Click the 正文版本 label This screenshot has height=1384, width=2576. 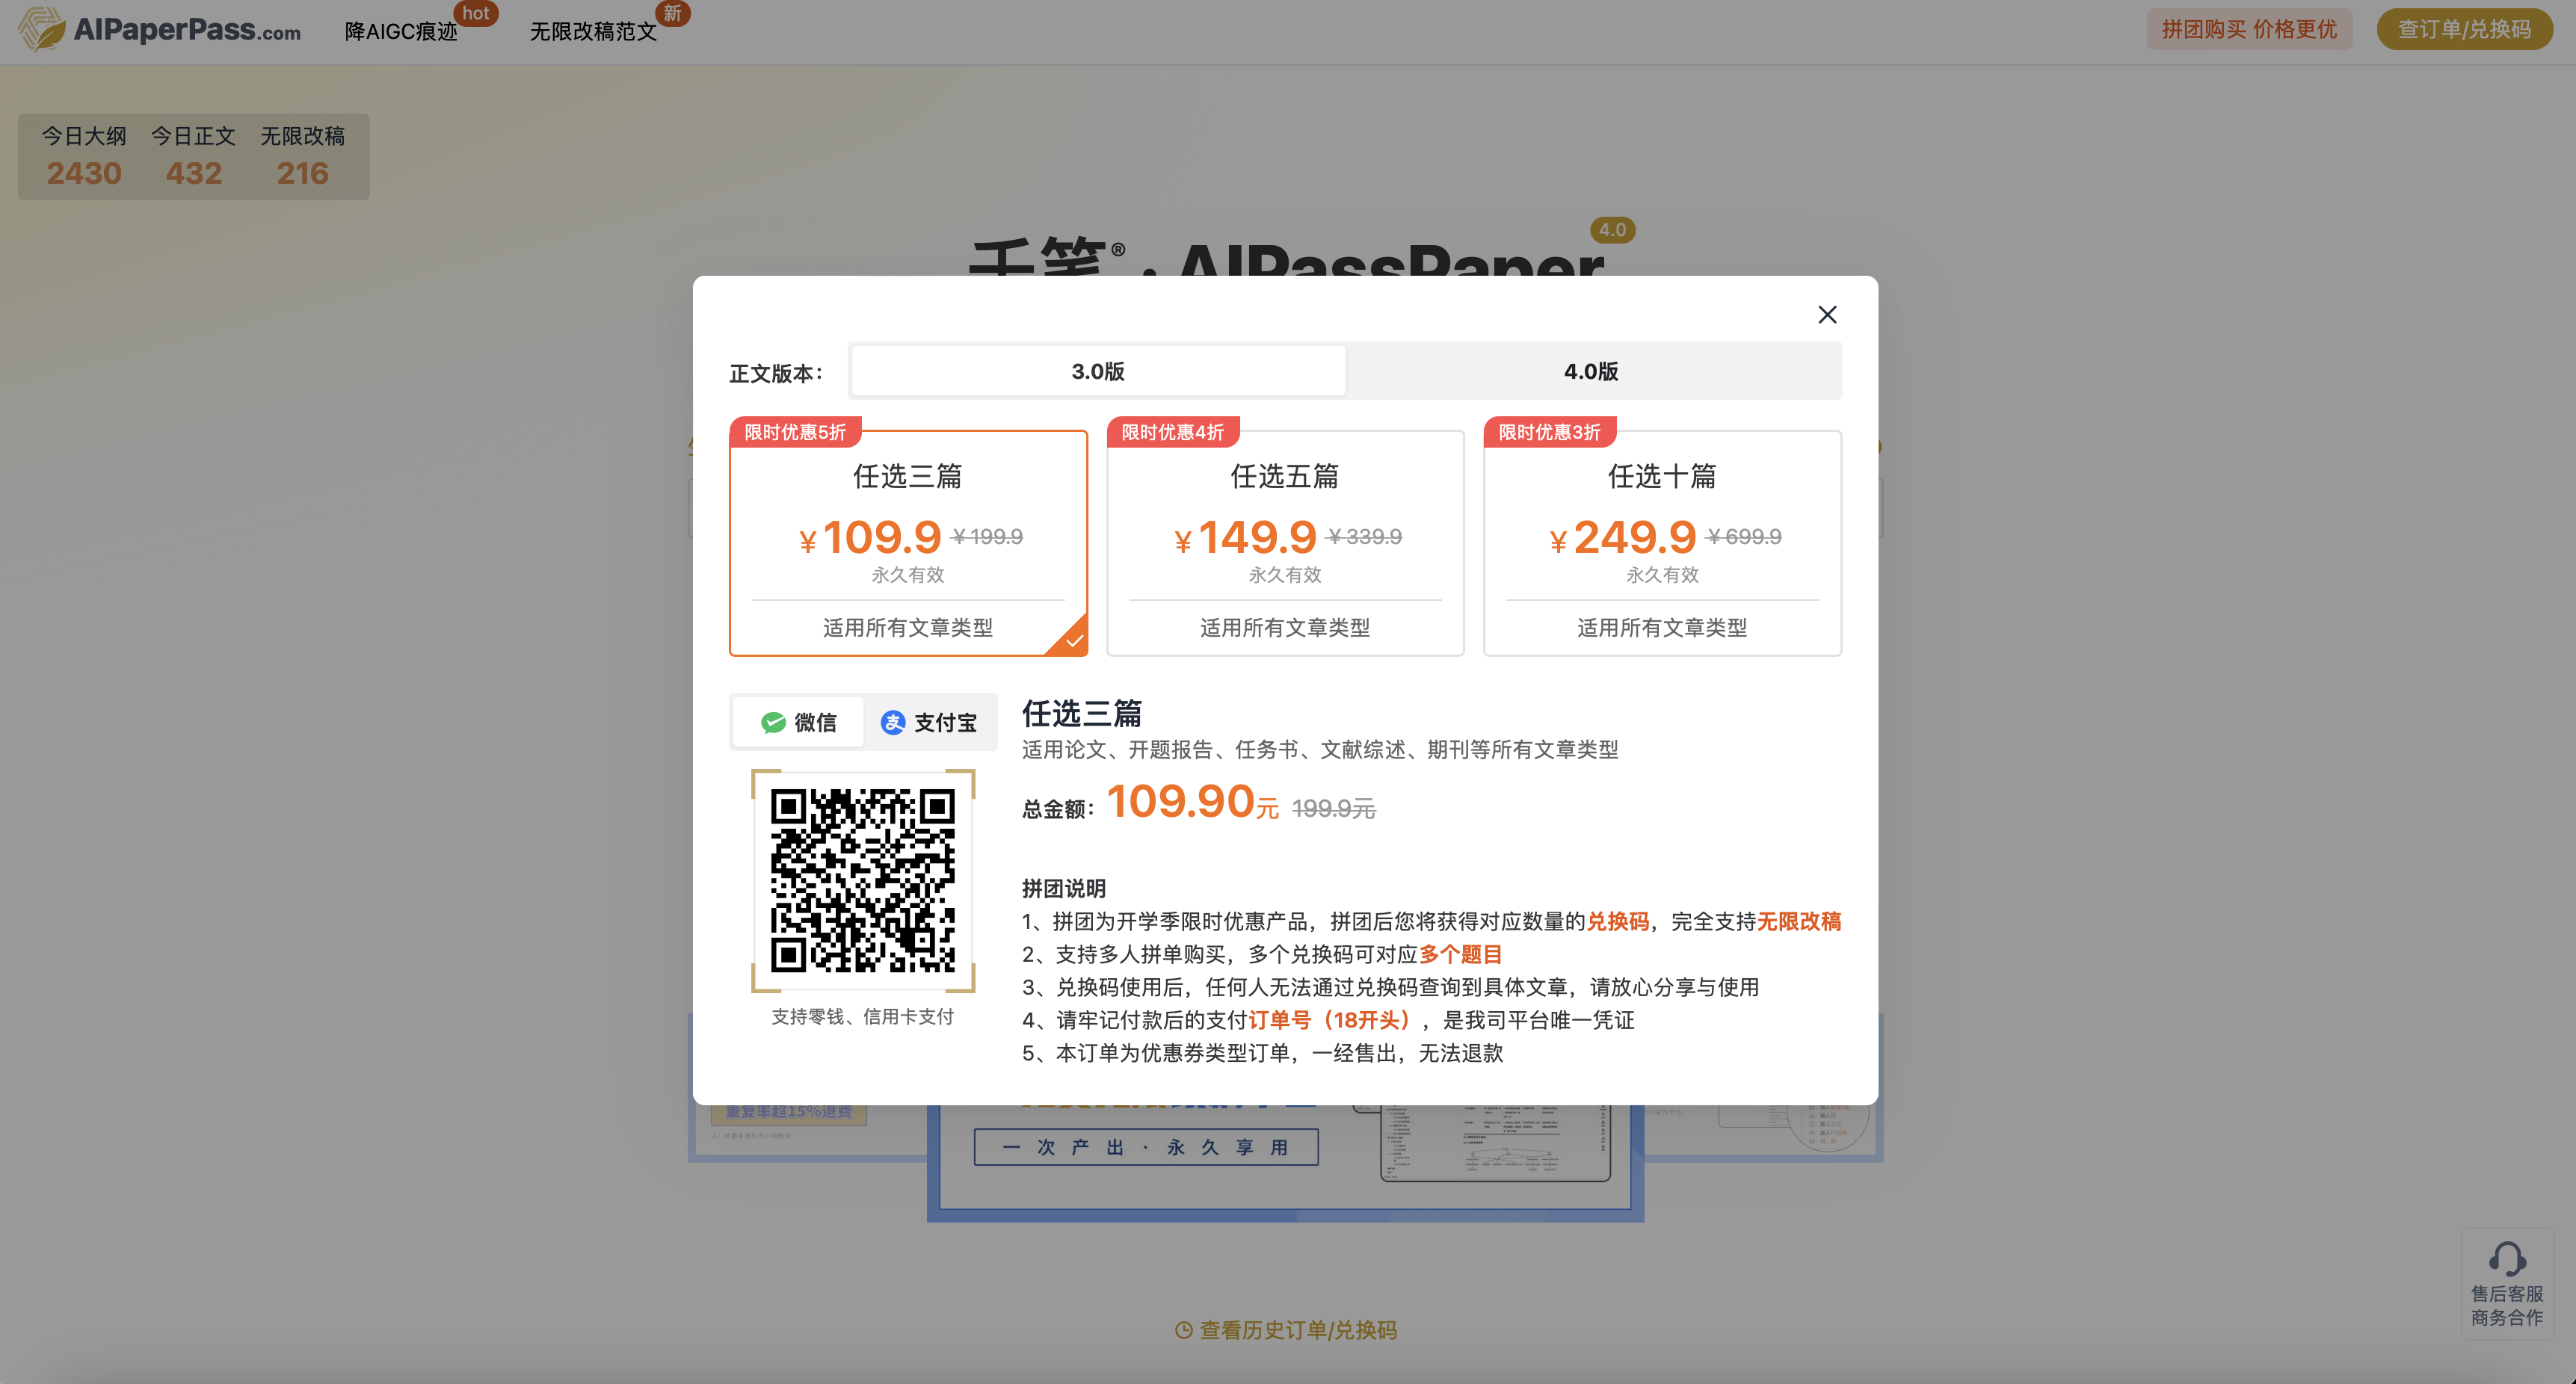(776, 373)
